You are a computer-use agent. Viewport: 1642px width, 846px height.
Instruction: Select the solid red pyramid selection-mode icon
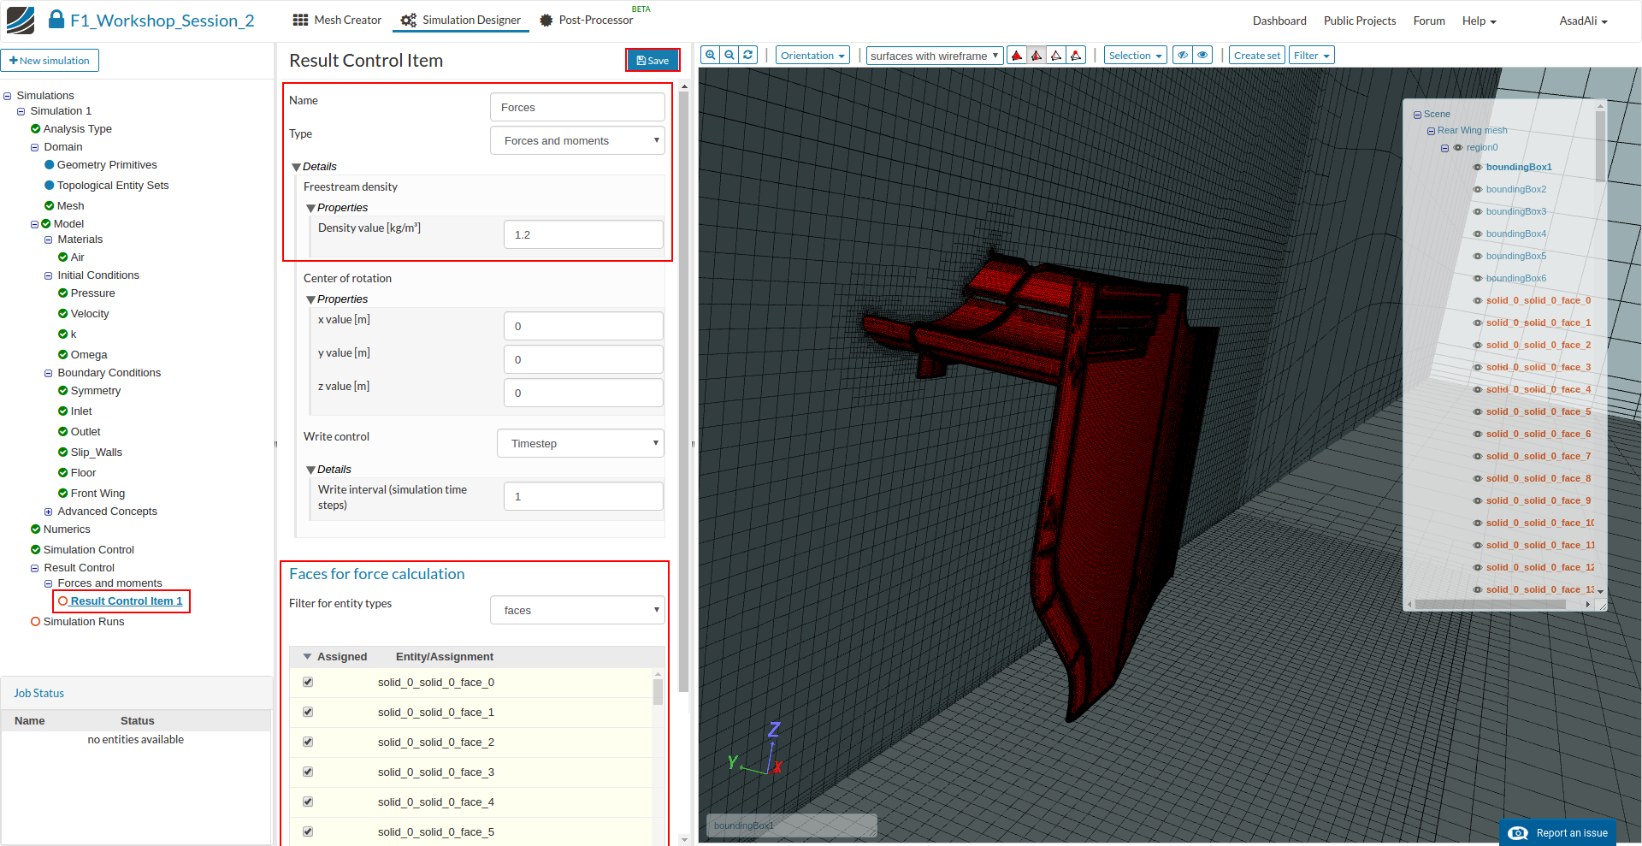tap(1017, 56)
